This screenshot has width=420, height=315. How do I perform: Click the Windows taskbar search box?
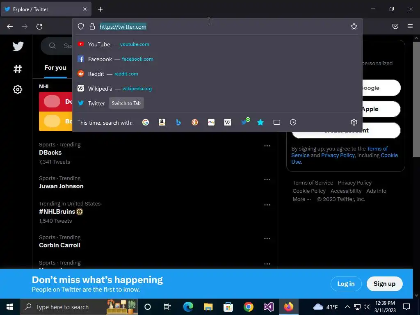pos(79,307)
